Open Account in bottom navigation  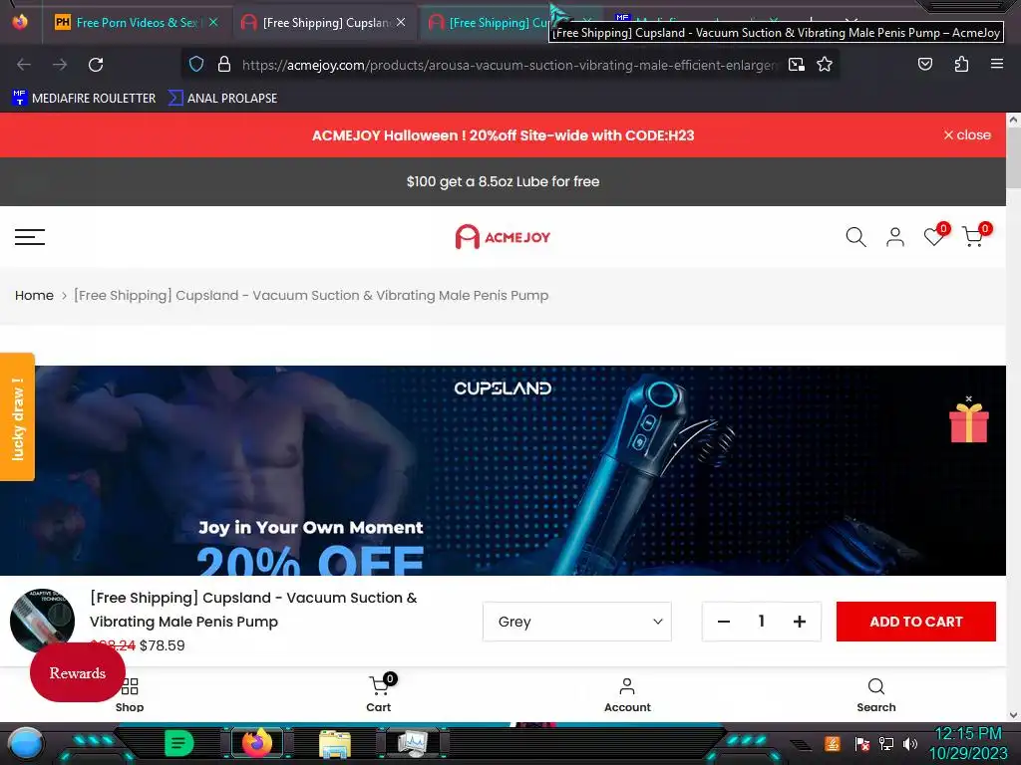[627, 694]
